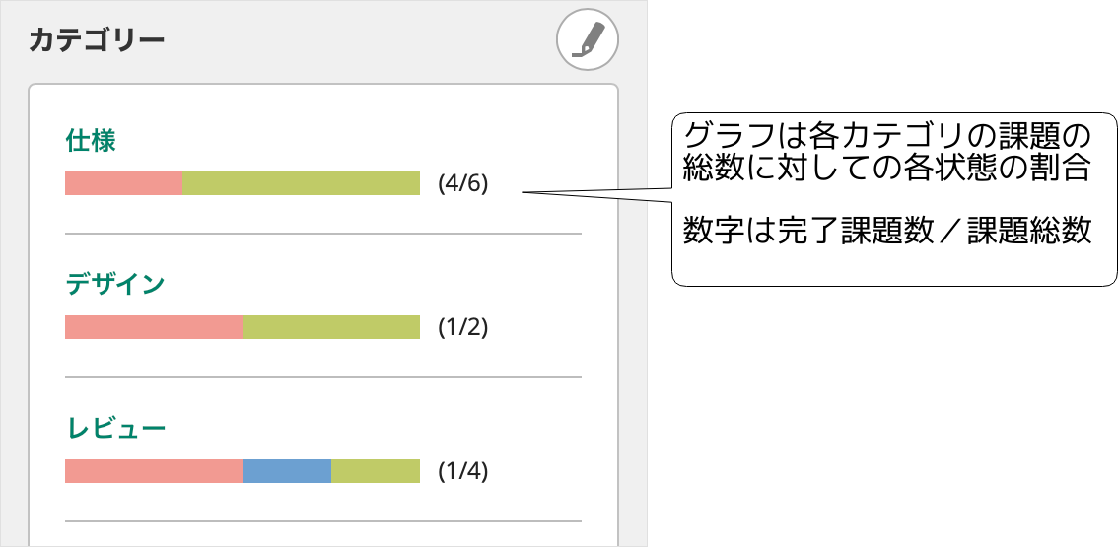
Task: Click the カテゴリー panel heading
Action: click(x=97, y=39)
